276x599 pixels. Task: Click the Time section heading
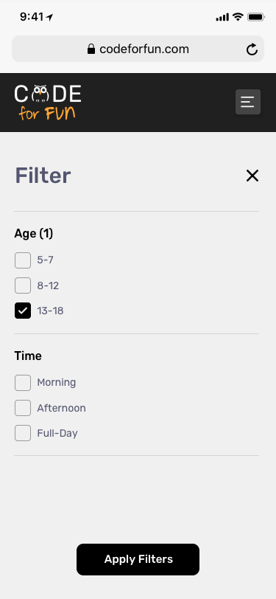[x=28, y=356]
